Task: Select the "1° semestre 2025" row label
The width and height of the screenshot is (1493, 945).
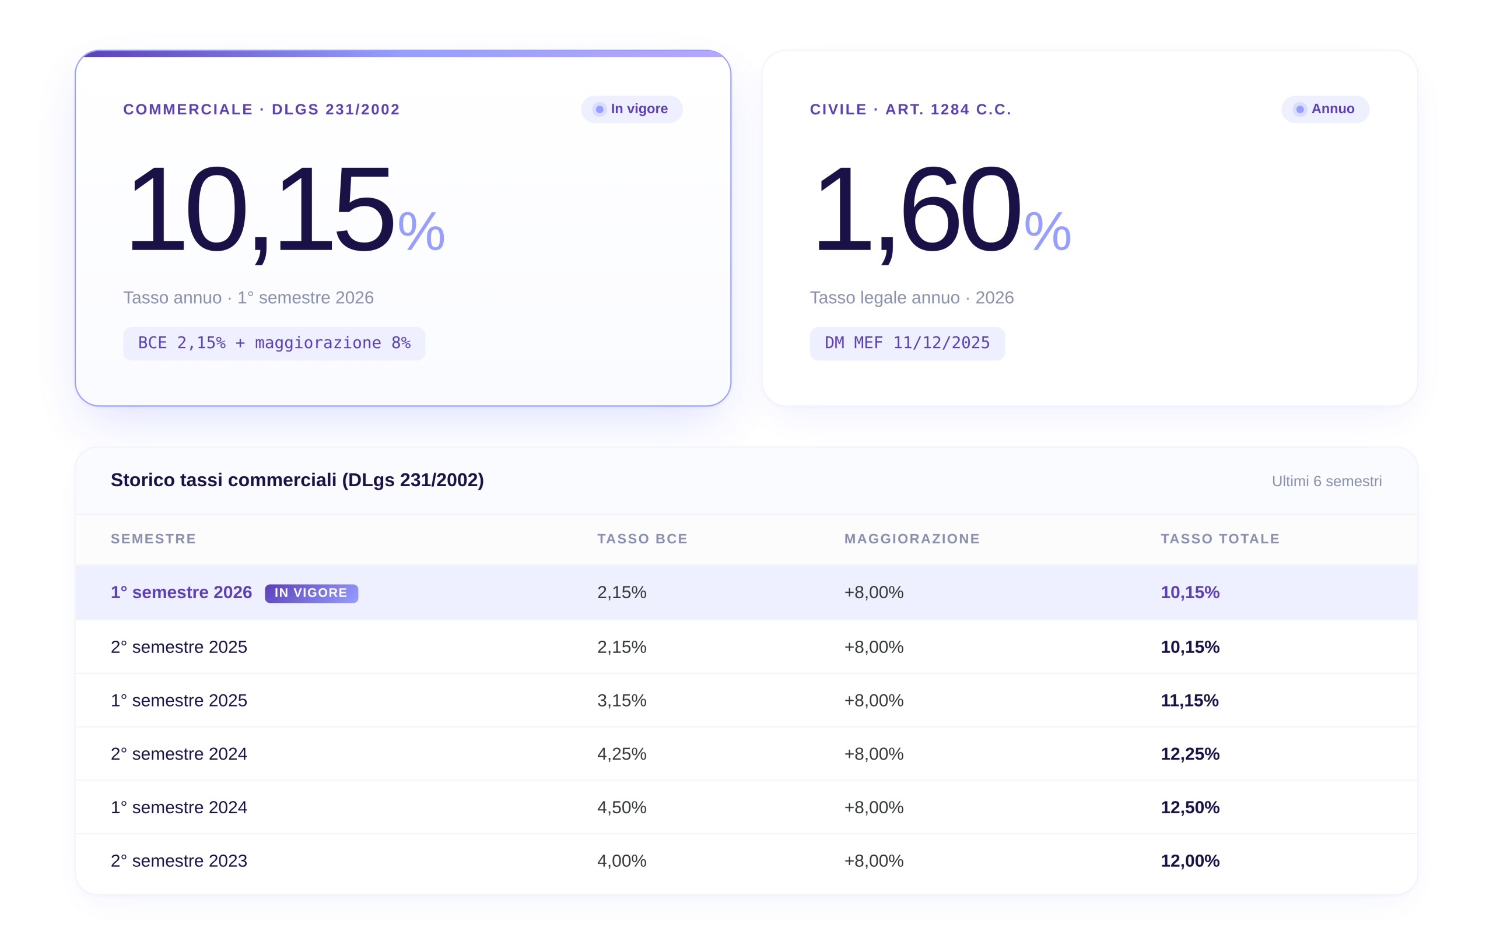Action: pos(178,700)
